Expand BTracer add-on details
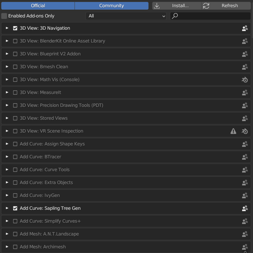253x253 pixels. coord(7,157)
